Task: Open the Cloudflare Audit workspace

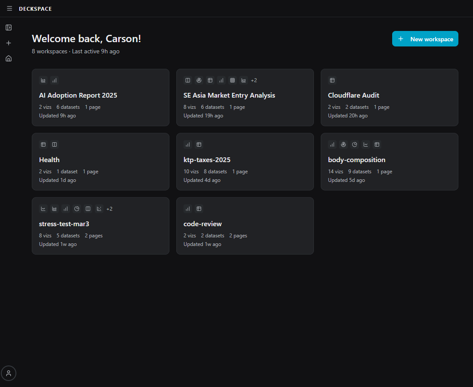Action: click(x=353, y=95)
